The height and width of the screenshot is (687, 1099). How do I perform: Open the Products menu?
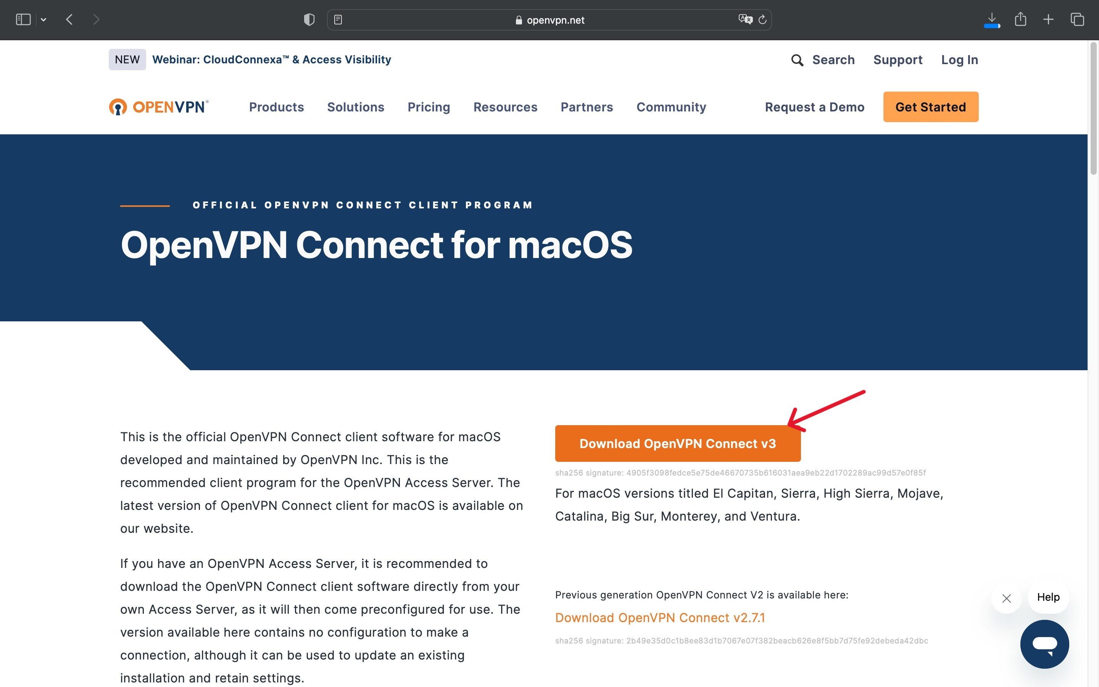click(x=277, y=107)
